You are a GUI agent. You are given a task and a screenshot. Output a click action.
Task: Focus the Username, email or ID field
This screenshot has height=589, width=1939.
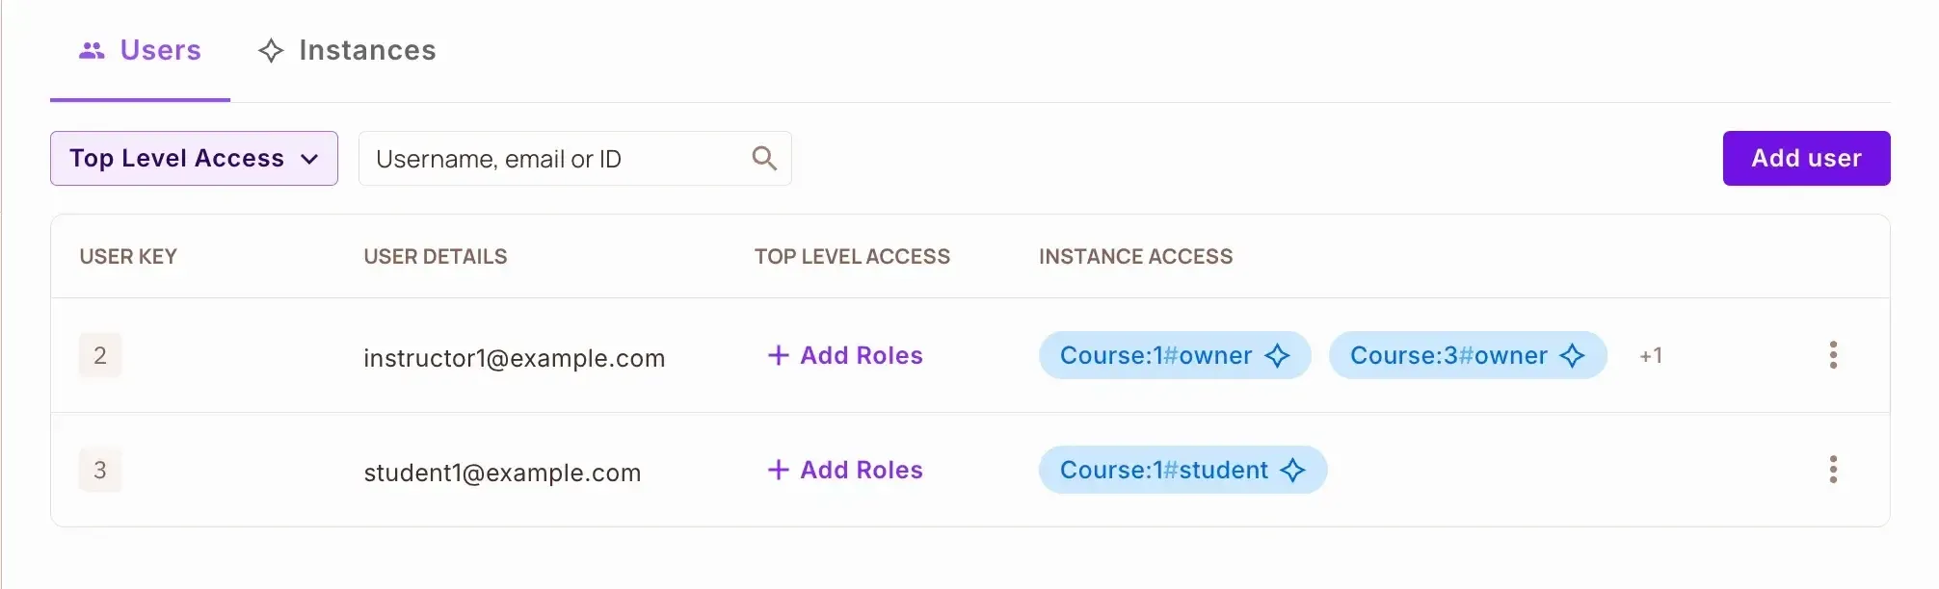pos(554,159)
